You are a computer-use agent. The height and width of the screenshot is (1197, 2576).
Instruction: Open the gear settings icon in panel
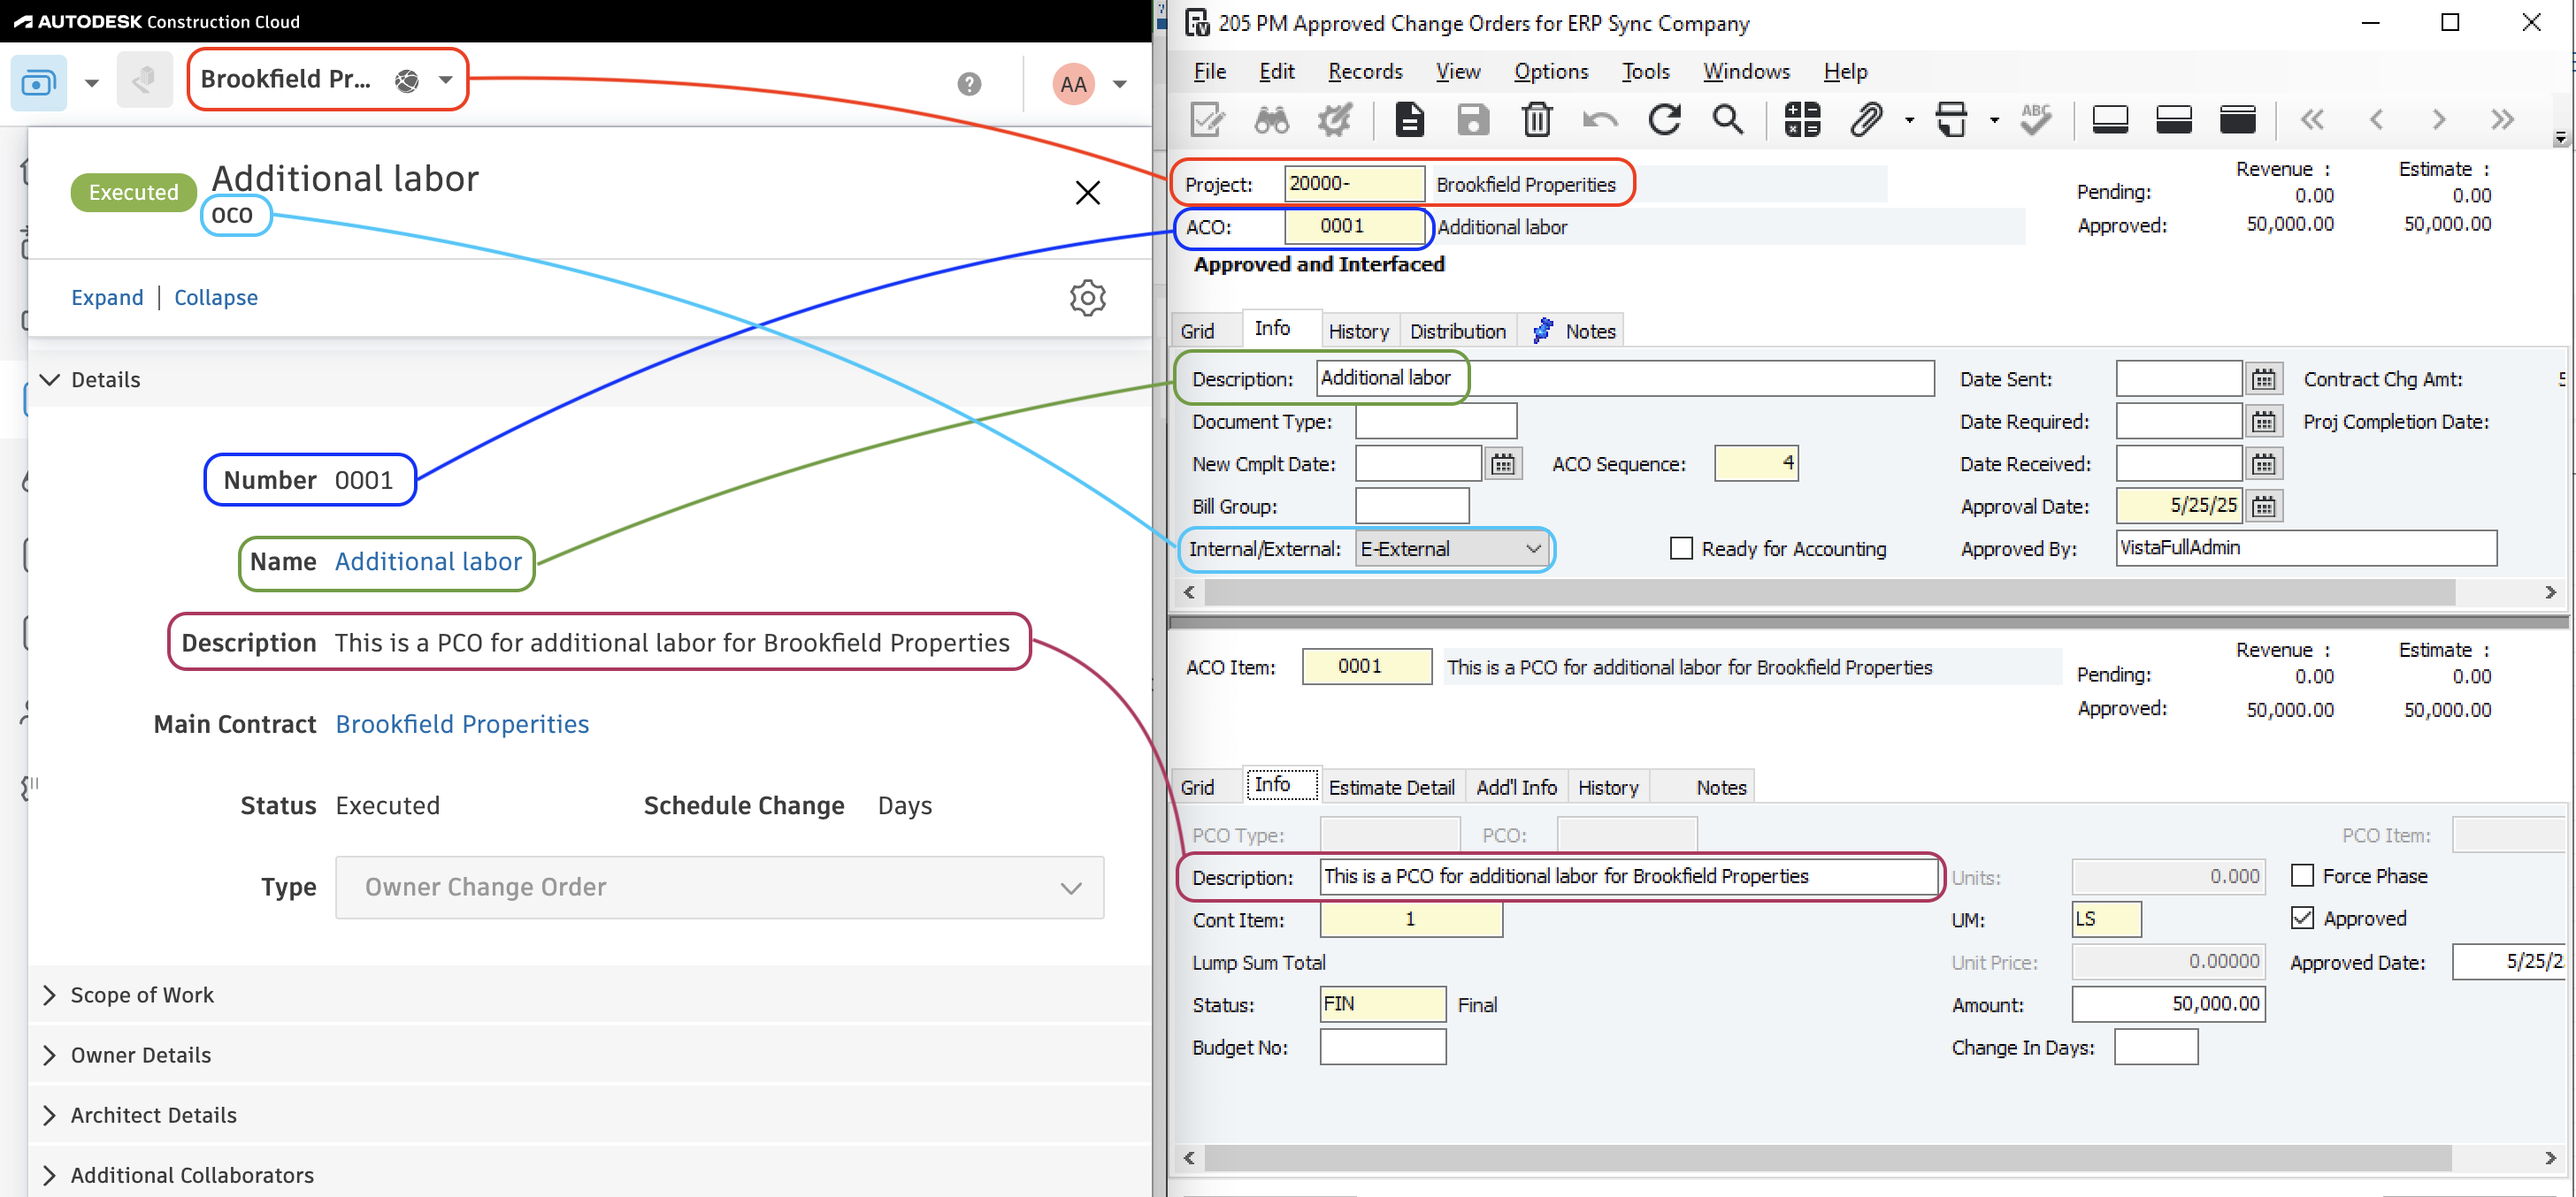tap(1087, 298)
